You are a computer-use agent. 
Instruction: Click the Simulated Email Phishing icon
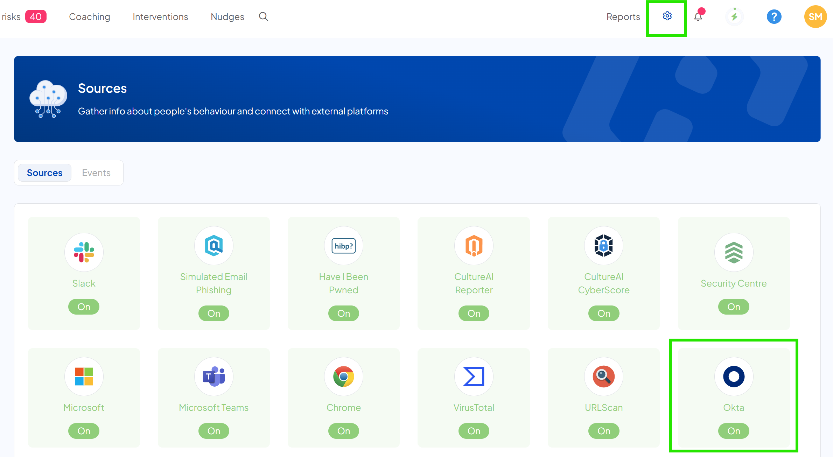point(214,246)
